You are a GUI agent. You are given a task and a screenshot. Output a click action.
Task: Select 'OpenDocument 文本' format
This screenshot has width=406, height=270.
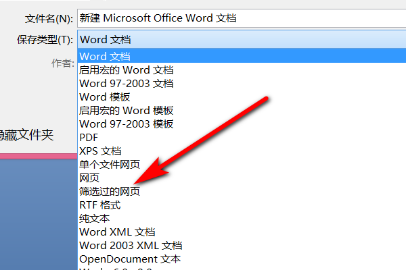(242, 259)
